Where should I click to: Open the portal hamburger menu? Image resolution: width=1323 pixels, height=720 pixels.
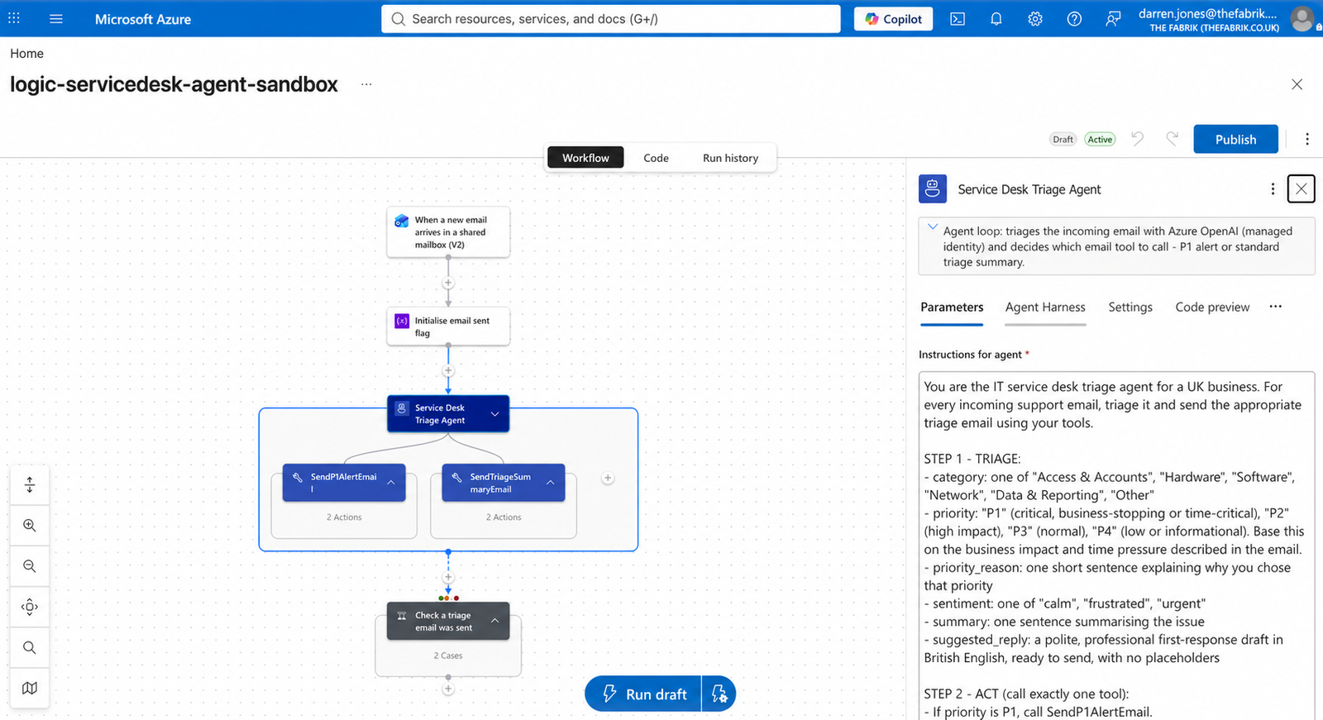tap(56, 18)
